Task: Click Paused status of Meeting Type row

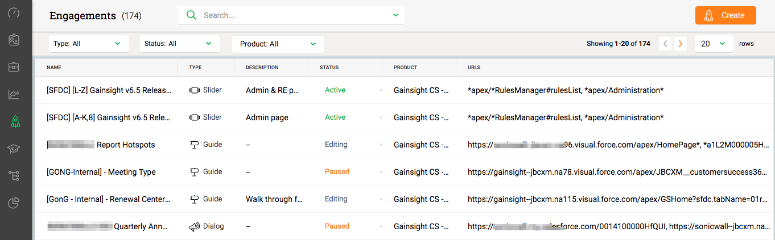Action: coord(337,172)
